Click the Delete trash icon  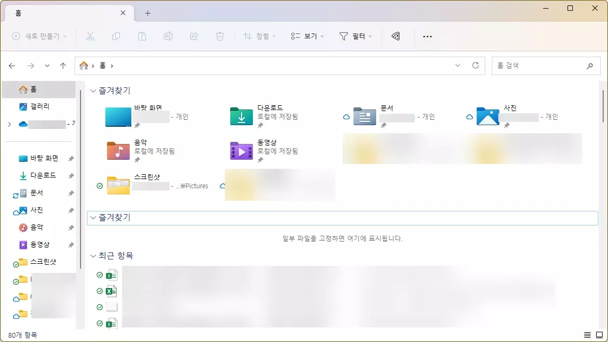[220, 36]
